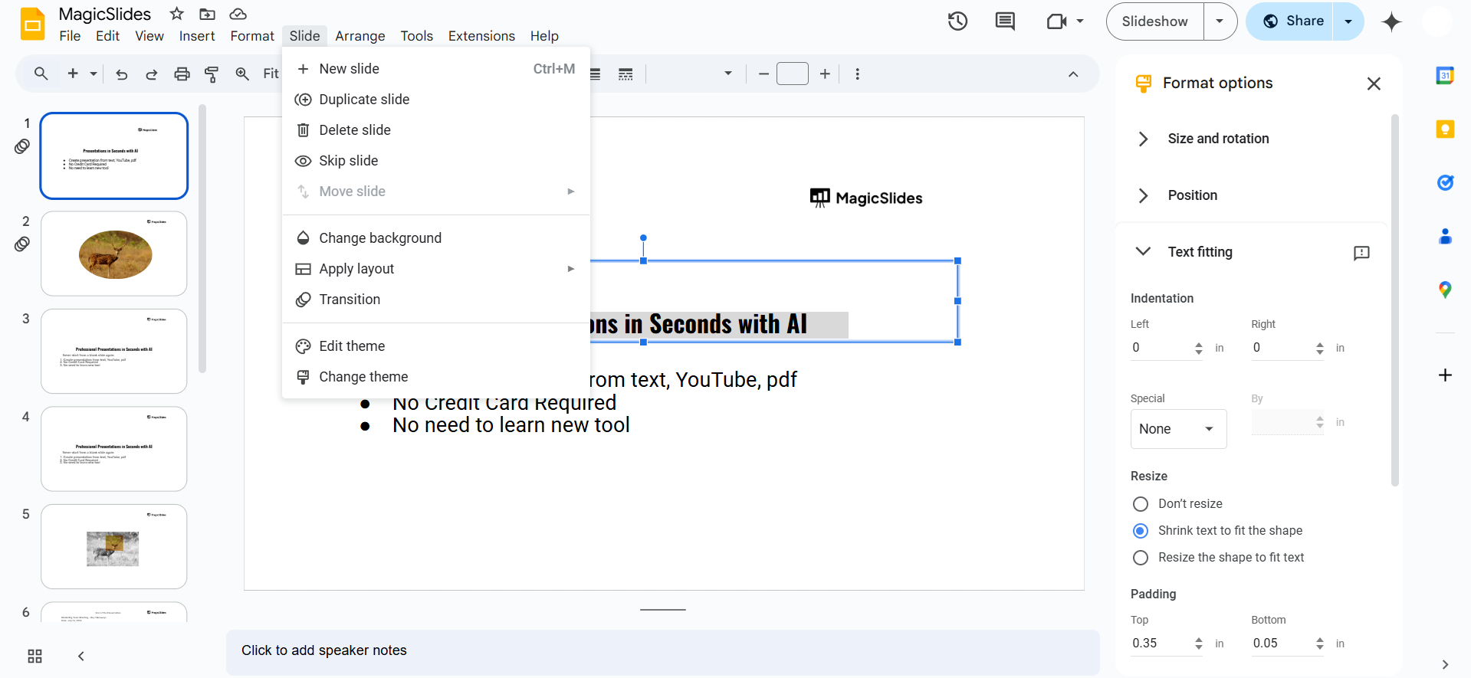The width and height of the screenshot is (1471, 678).
Task: Select Skip slide menu entry
Action: coord(436,161)
